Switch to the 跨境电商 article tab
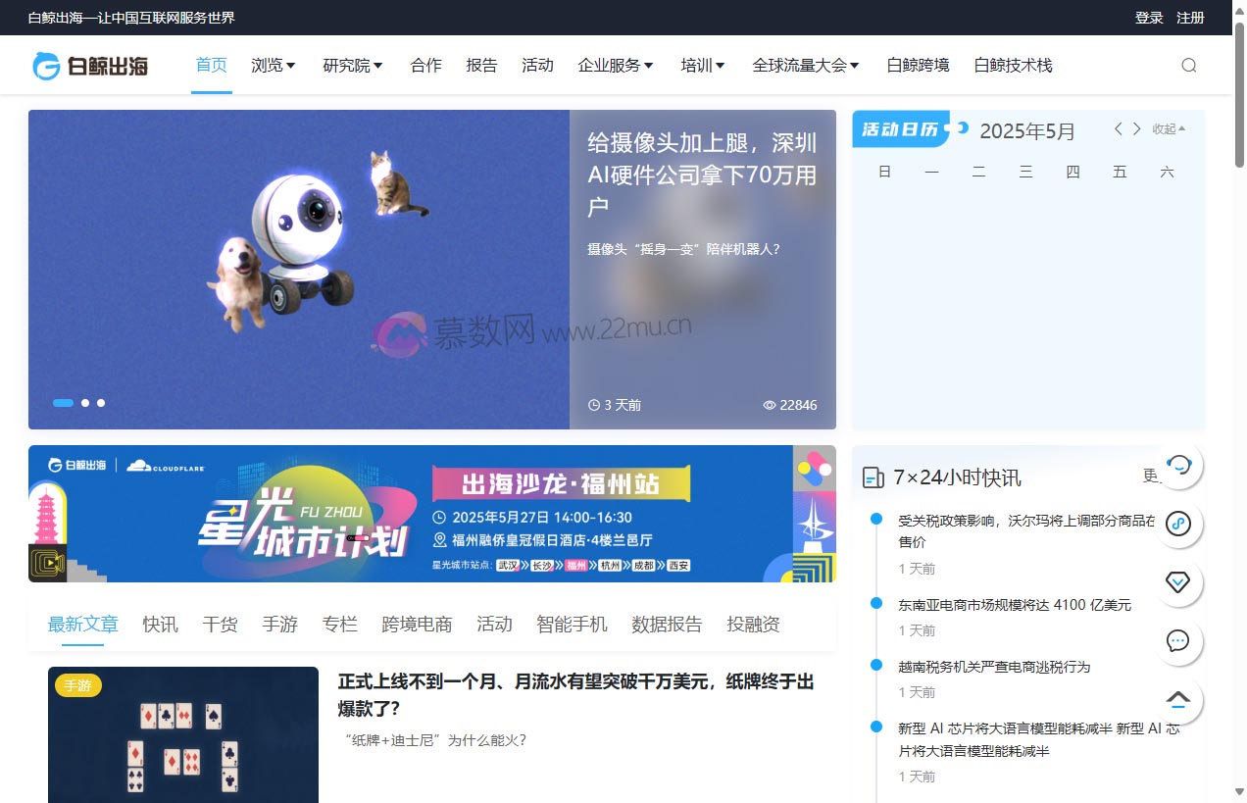The image size is (1247, 803). (x=417, y=625)
